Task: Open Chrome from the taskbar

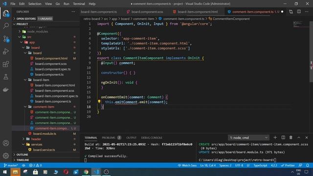Action: [x=86, y=172]
